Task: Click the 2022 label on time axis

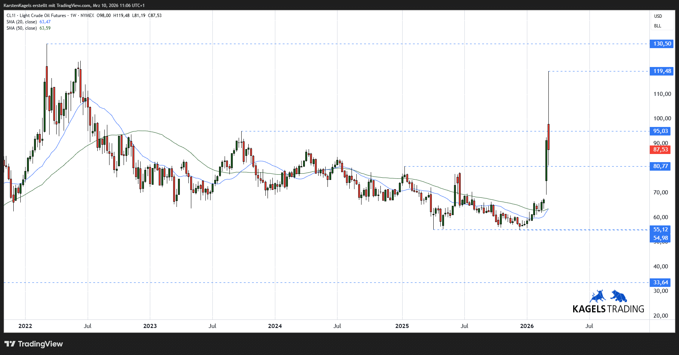Action: click(25, 326)
